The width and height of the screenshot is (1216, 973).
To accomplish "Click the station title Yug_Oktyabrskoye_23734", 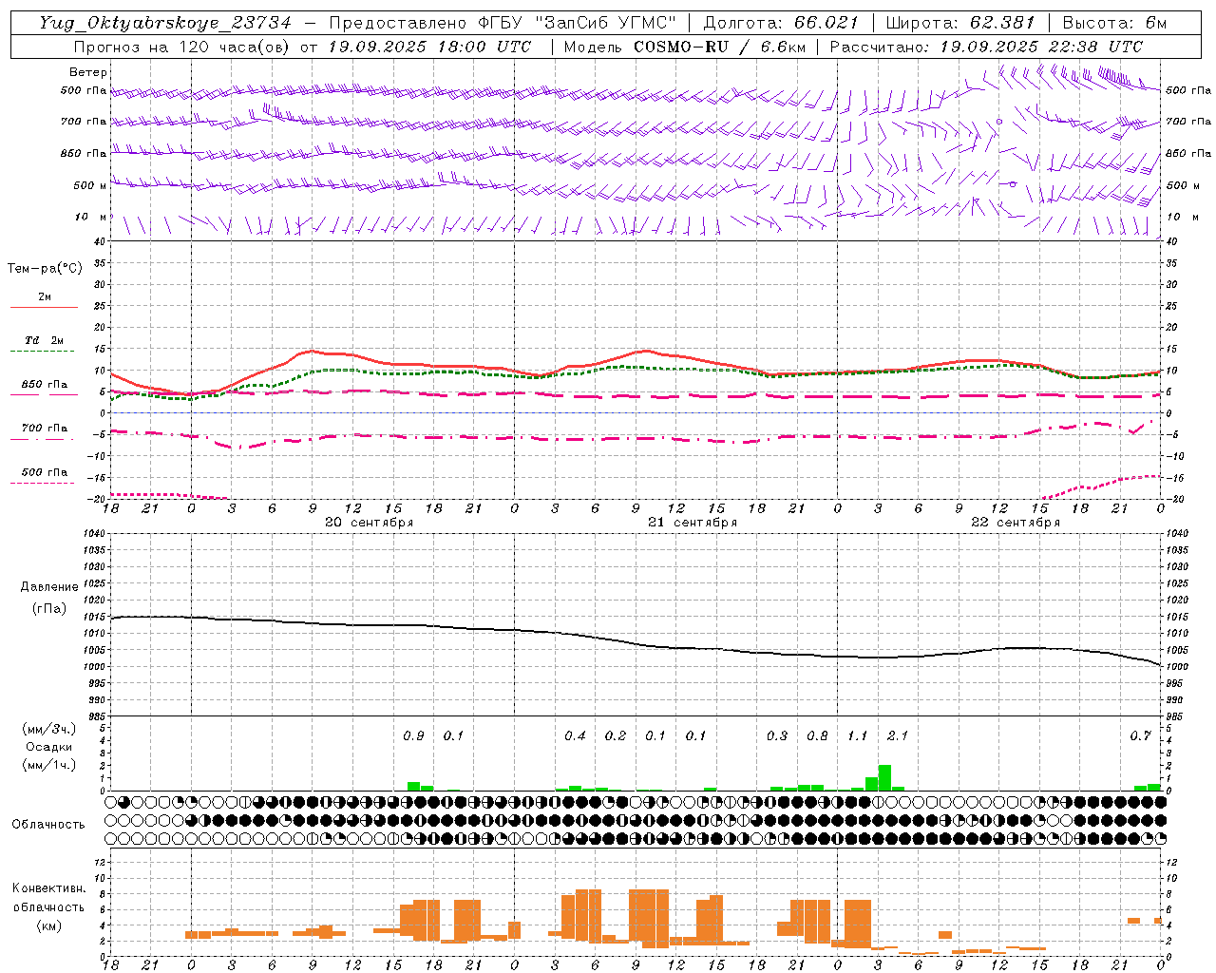I will tap(164, 23).
